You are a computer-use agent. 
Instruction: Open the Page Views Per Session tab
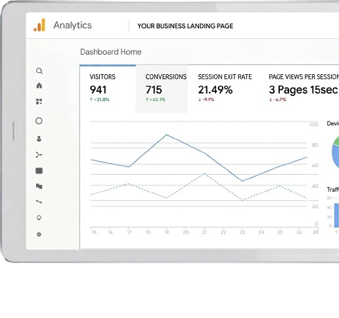point(304,89)
